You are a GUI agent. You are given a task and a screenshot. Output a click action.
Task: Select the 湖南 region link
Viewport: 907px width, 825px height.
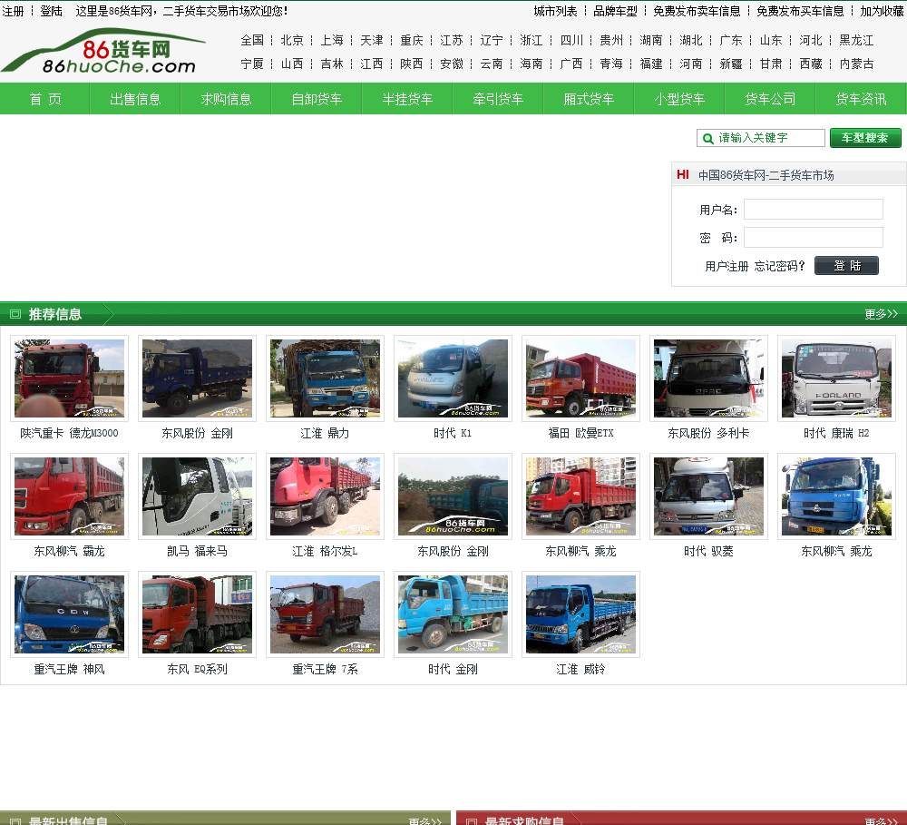pyautogui.click(x=651, y=41)
